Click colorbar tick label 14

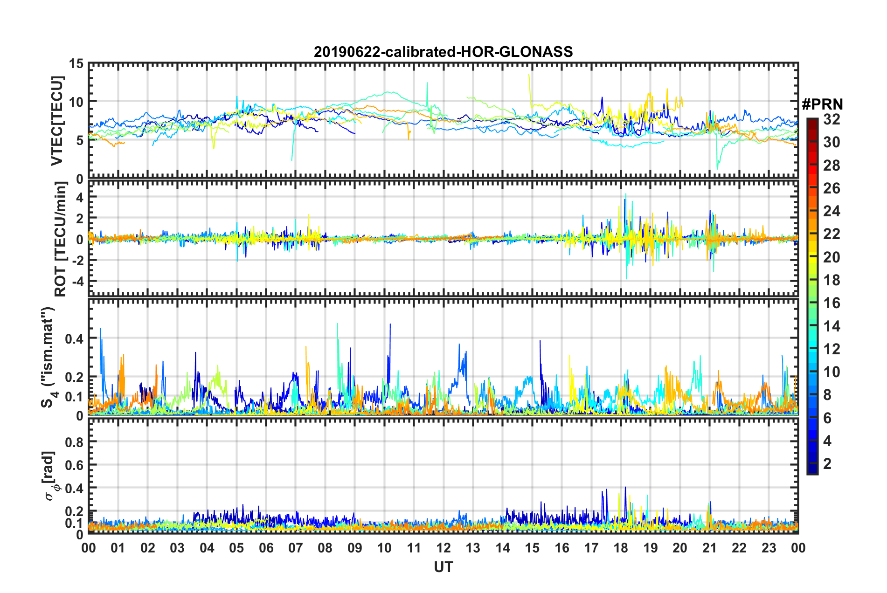832,326
